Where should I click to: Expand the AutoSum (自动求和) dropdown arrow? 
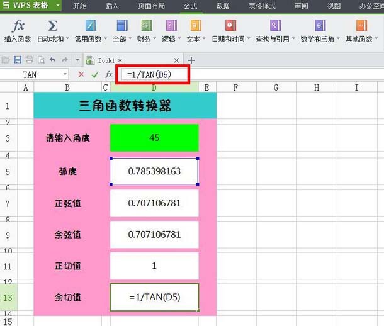[x=67, y=38]
